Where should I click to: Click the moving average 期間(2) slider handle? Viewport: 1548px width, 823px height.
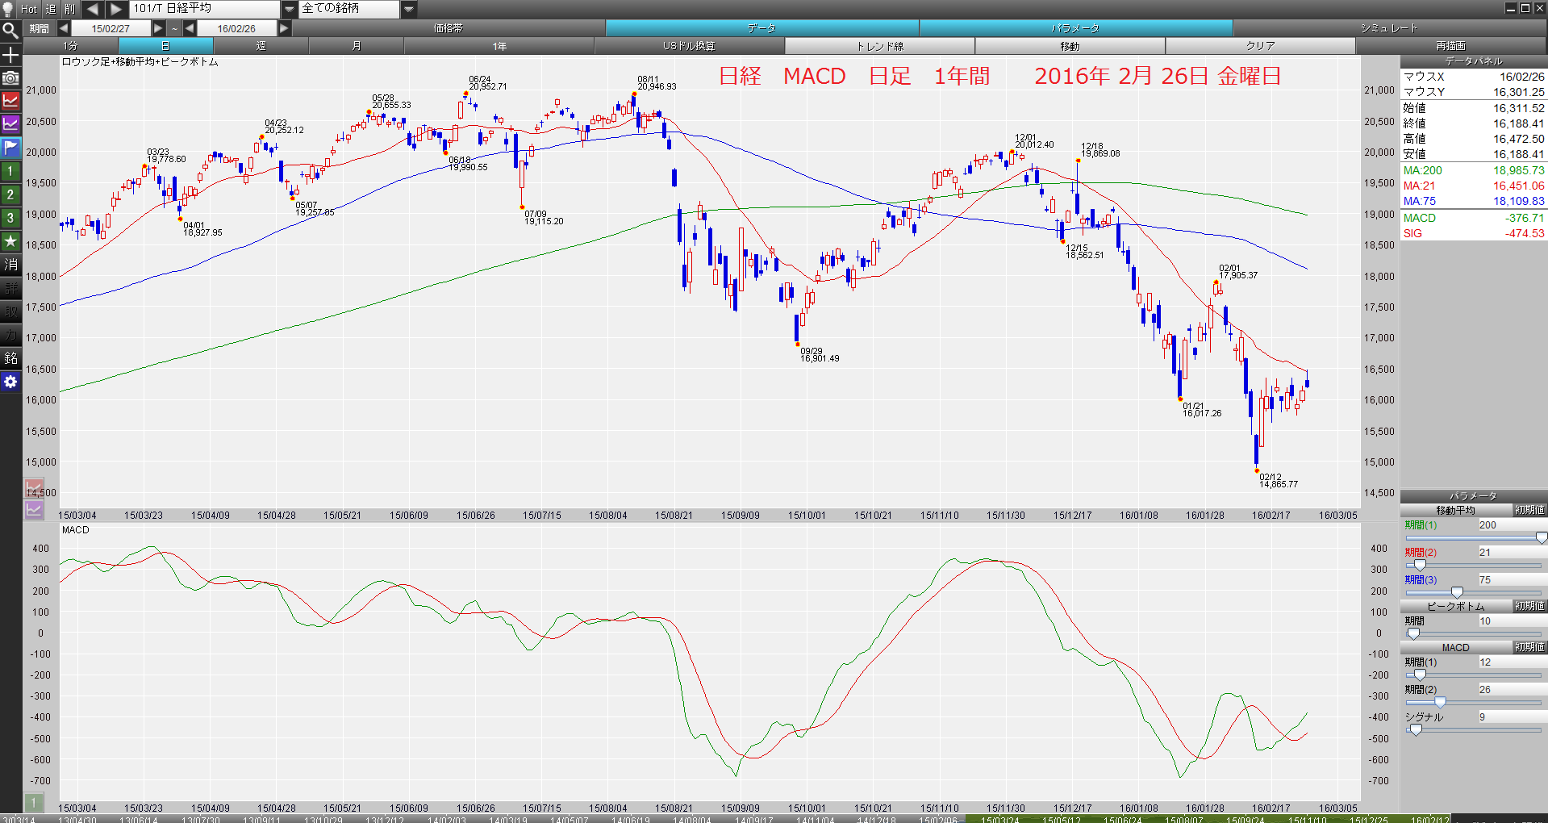(1420, 566)
